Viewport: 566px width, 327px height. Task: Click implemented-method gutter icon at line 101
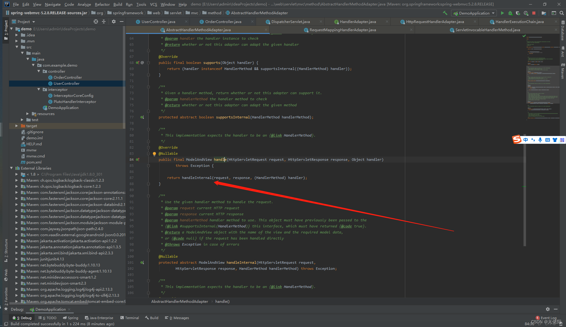142,263
